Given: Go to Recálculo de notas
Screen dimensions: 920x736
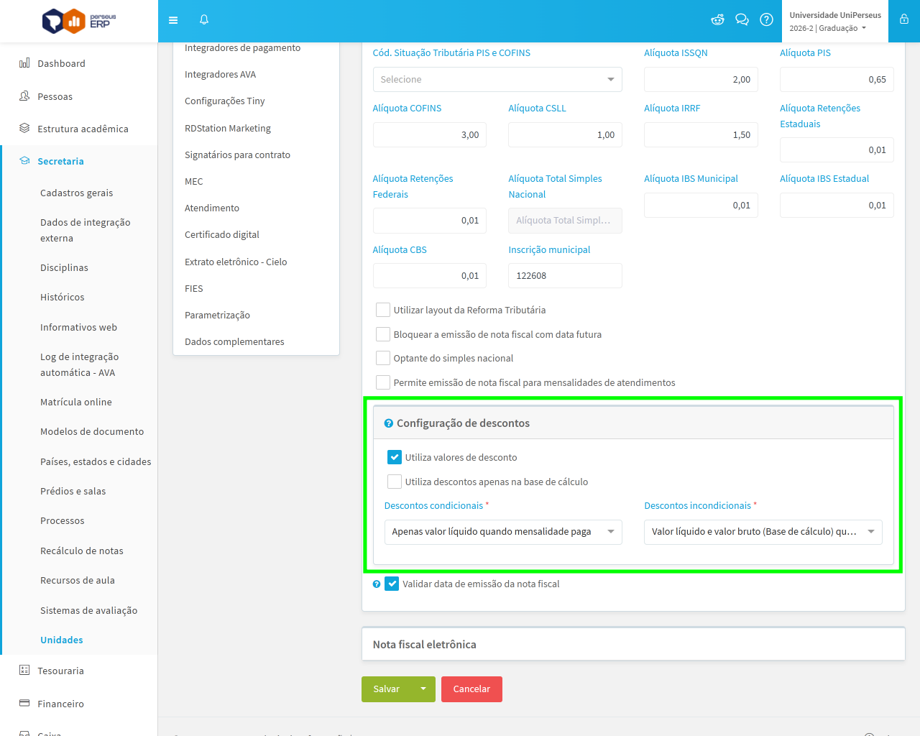Looking at the screenshot, I should point(82,551).
